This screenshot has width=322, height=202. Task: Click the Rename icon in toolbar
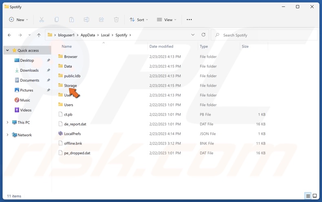click(x=86, y=20)
